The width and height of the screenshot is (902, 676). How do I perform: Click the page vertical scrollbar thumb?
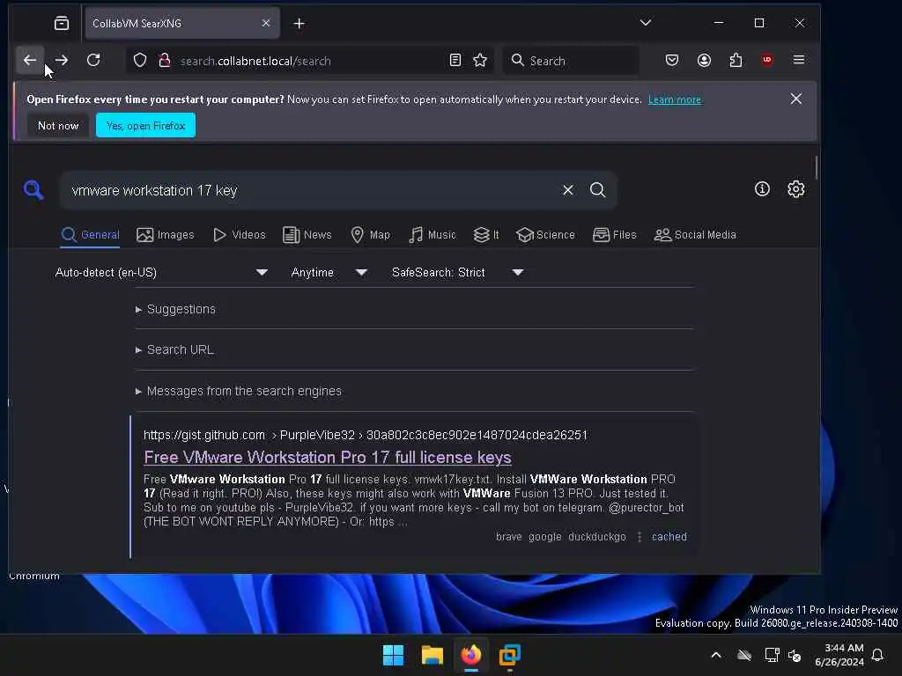tap(816, 166)
